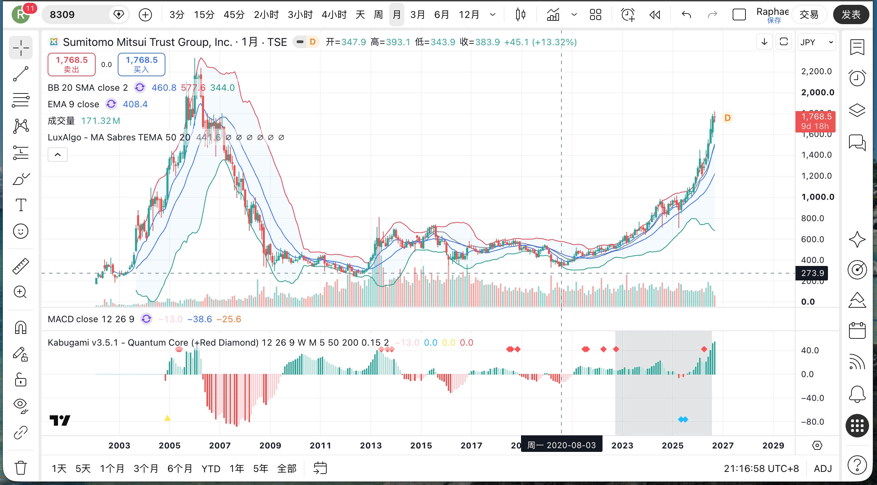Switch to the 15分 interval

(x=204, y=15)
